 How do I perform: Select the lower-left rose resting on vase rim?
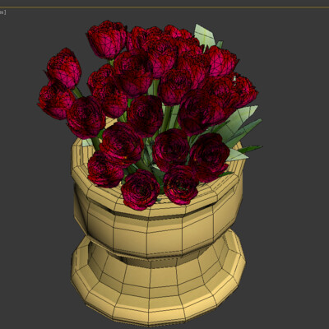click(x=104, y=170)
